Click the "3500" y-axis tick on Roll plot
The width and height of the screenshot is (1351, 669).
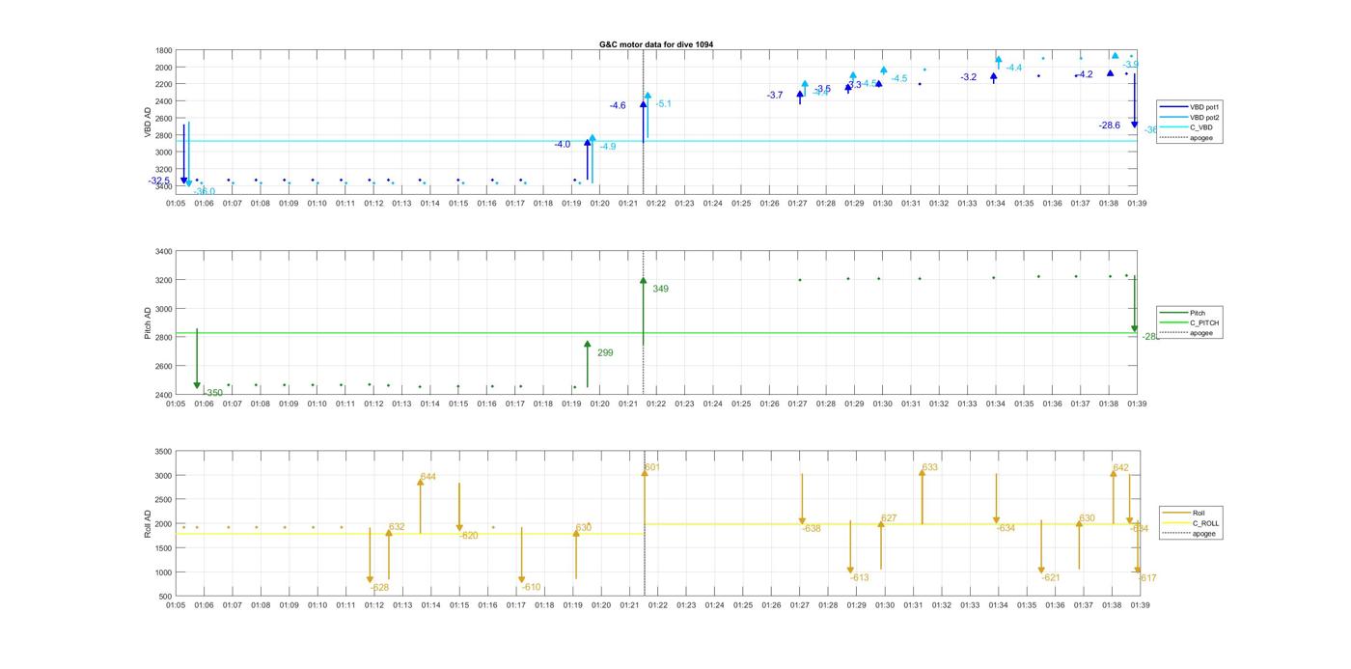click(x=164, y=452)
